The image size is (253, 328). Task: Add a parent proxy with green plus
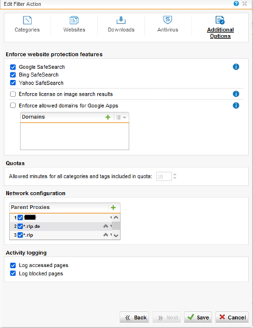[x=113, y=208]
